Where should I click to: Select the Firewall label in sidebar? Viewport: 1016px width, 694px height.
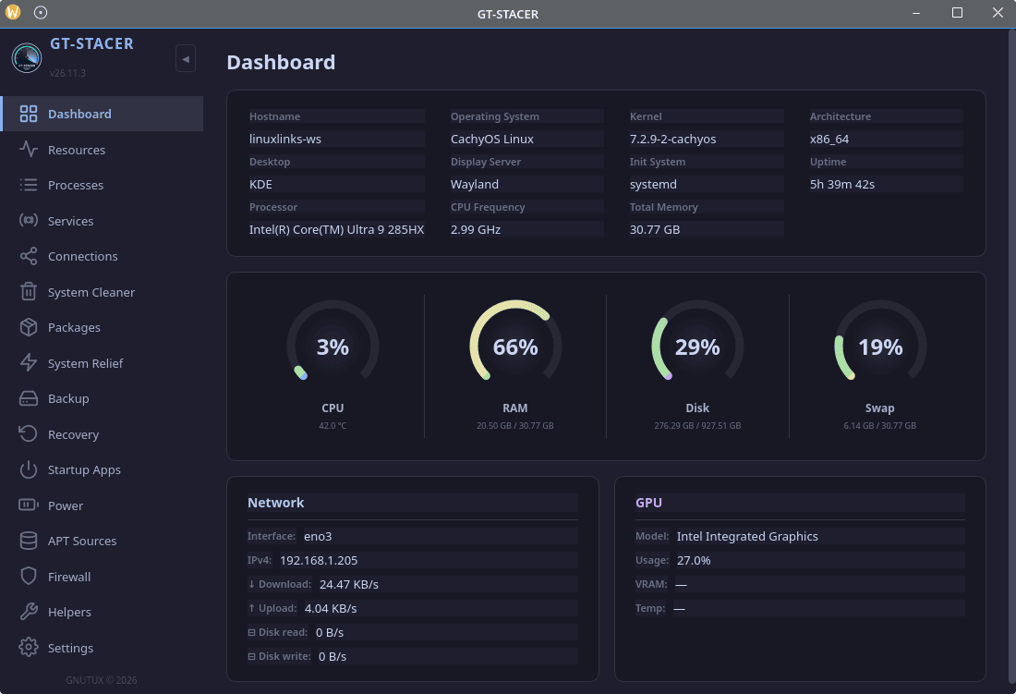tap(69, 577)
